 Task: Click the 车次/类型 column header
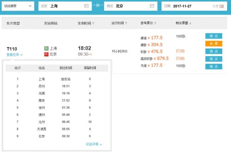pyautogui.click(x=13, y=23)
